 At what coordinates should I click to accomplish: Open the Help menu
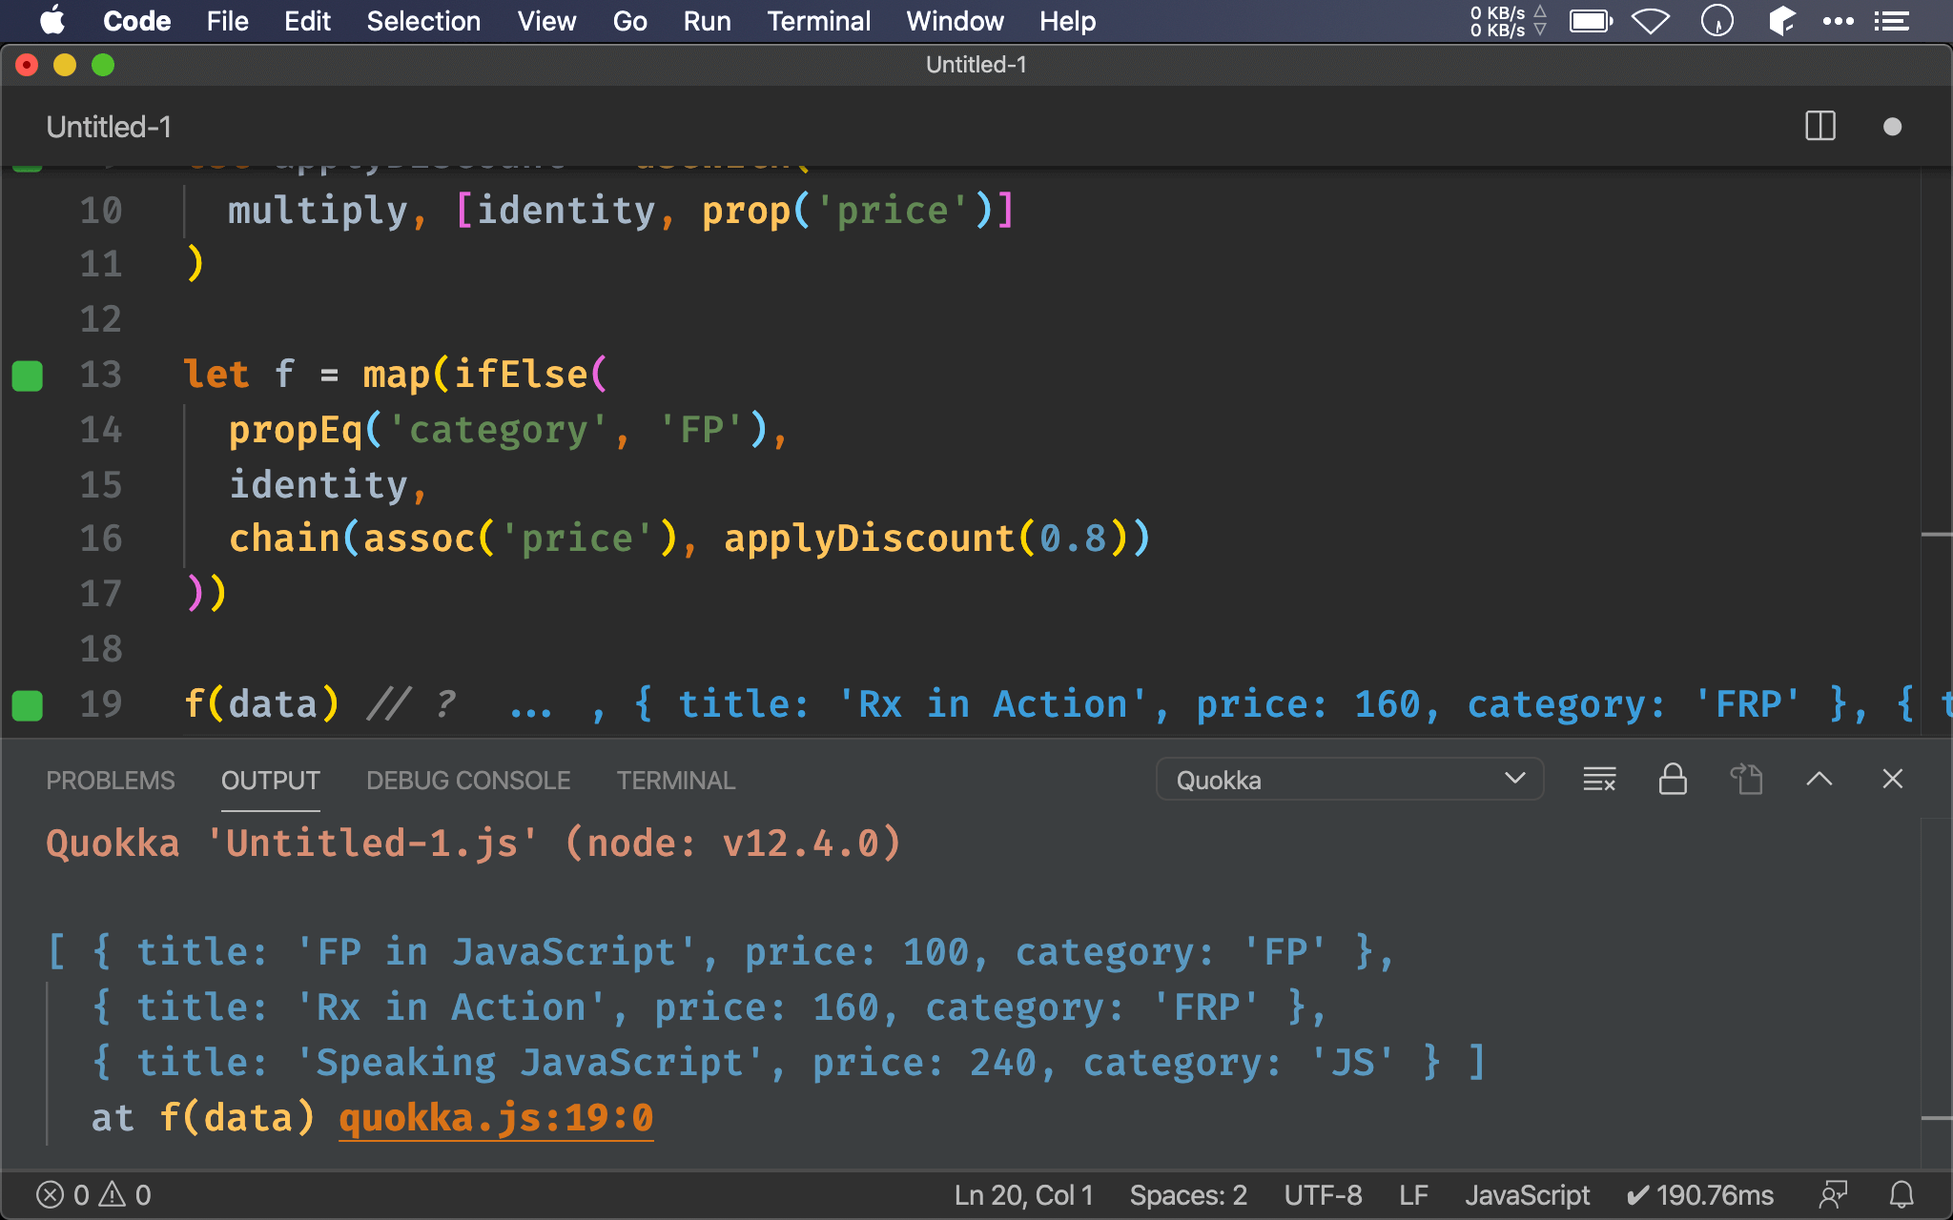point(1067,21)
